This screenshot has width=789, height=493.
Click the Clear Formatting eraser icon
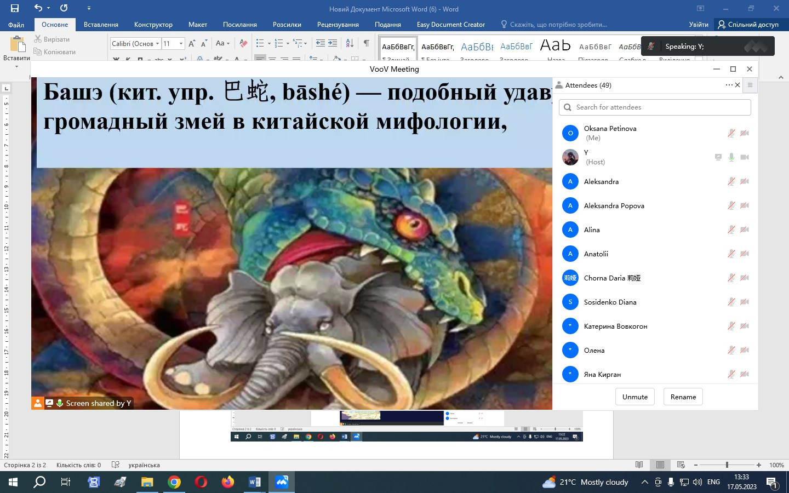(x=244, y=43)
